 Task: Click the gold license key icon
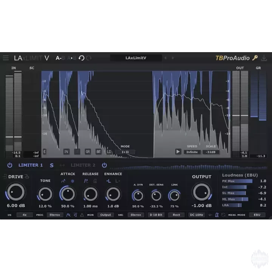pos(255,57)
